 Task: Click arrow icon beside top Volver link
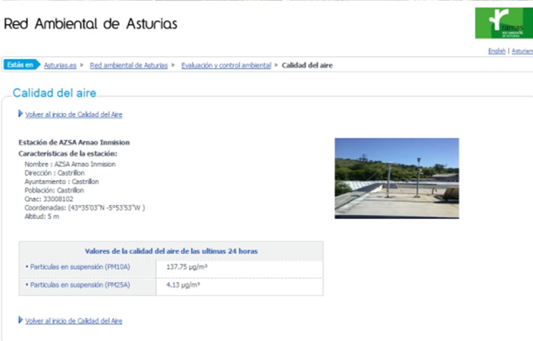click(x=20, y=114)
